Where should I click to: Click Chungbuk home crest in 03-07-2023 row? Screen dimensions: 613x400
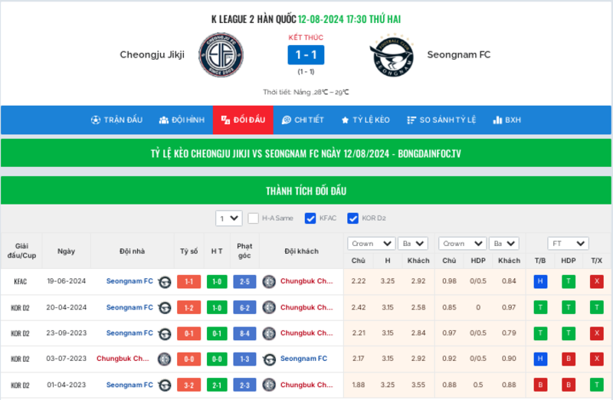click(x=164, y=359)
